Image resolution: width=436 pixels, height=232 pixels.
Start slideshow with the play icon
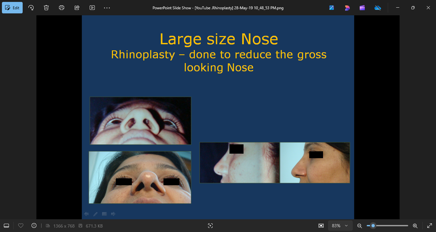(92, 8)
